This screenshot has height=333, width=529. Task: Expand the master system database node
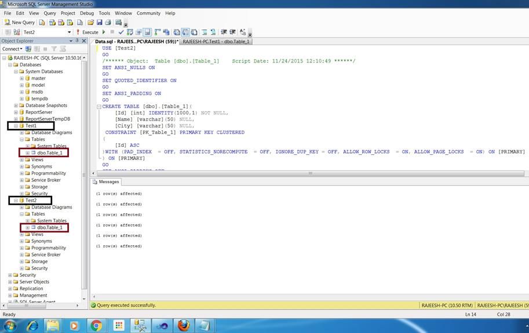(x=22, y=79)
